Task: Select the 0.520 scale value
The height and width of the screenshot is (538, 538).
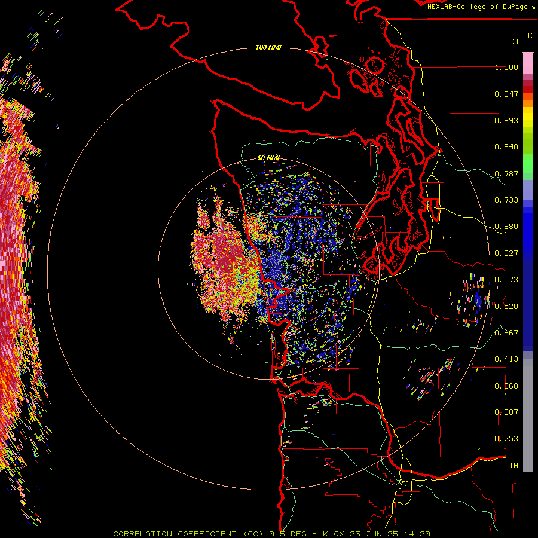Action: (506, 307)
